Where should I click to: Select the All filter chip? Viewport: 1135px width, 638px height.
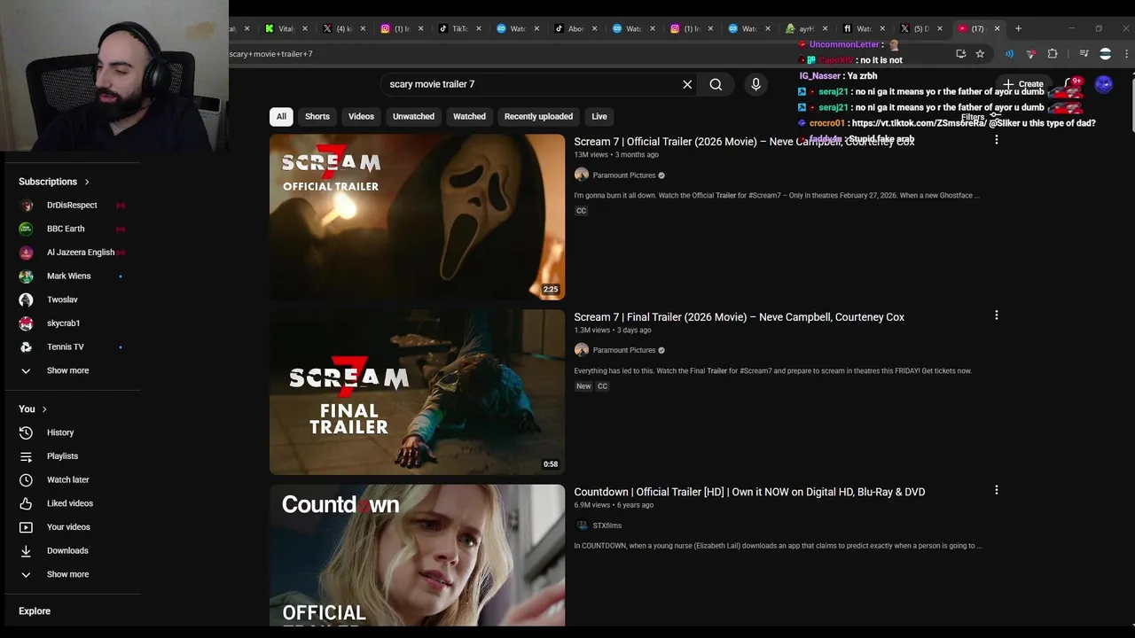coord(281,116)
